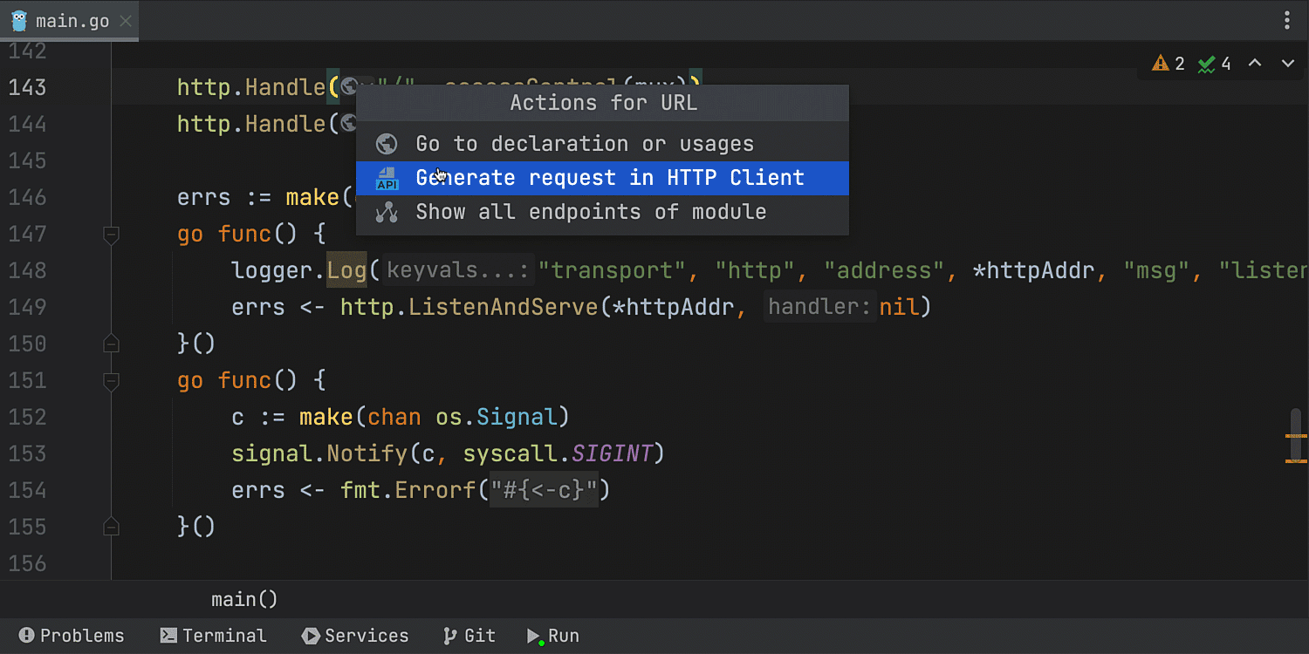Viewport: 1309px width, 654px height.
Task: Open the editor tab options kebab menu
Action: 1288,20
